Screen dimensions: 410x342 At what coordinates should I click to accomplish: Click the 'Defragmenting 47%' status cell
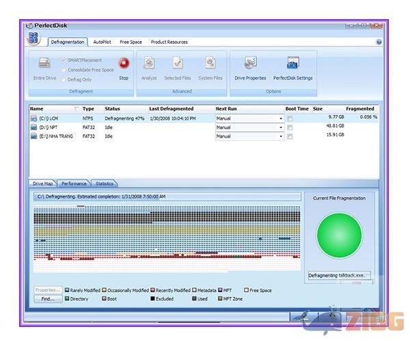[x=124, y=118]
